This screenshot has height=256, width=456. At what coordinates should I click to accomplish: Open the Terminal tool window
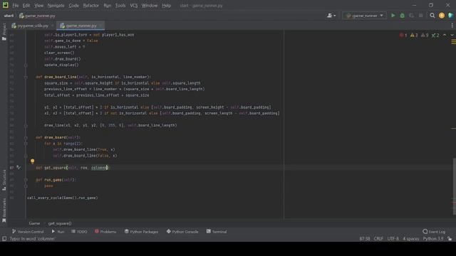click(217, 232)
